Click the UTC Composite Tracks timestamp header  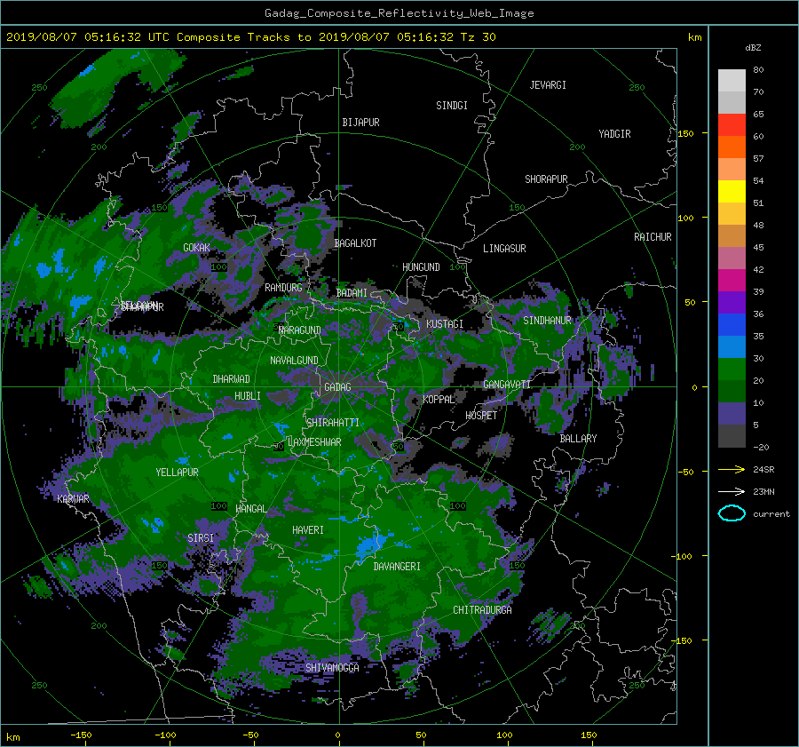251,37
